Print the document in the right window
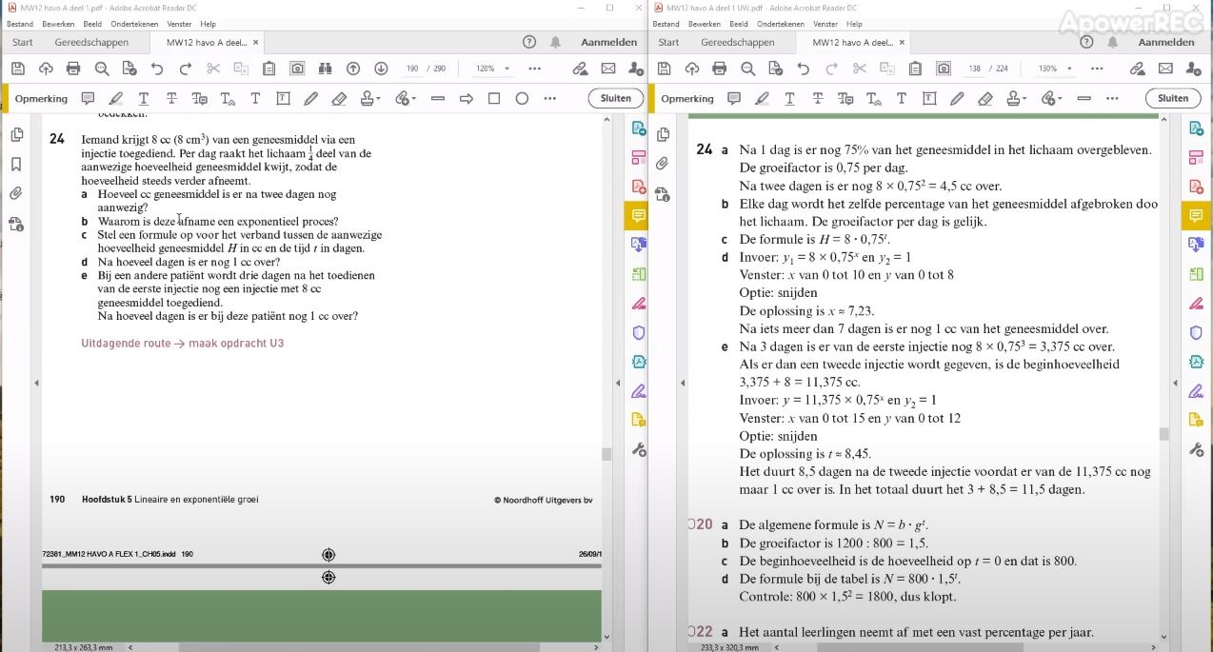The height and width of the screenshot is (652, 1213). tap(720, 69)
